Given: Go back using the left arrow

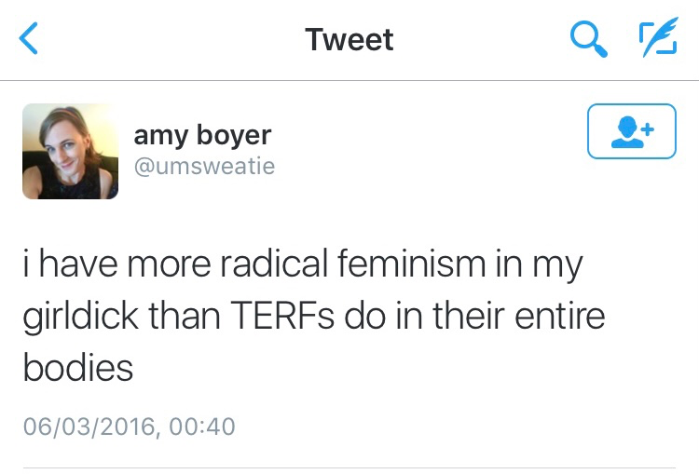Looking at the screenshot, I should pyautogui.click(x=29, y=39).
